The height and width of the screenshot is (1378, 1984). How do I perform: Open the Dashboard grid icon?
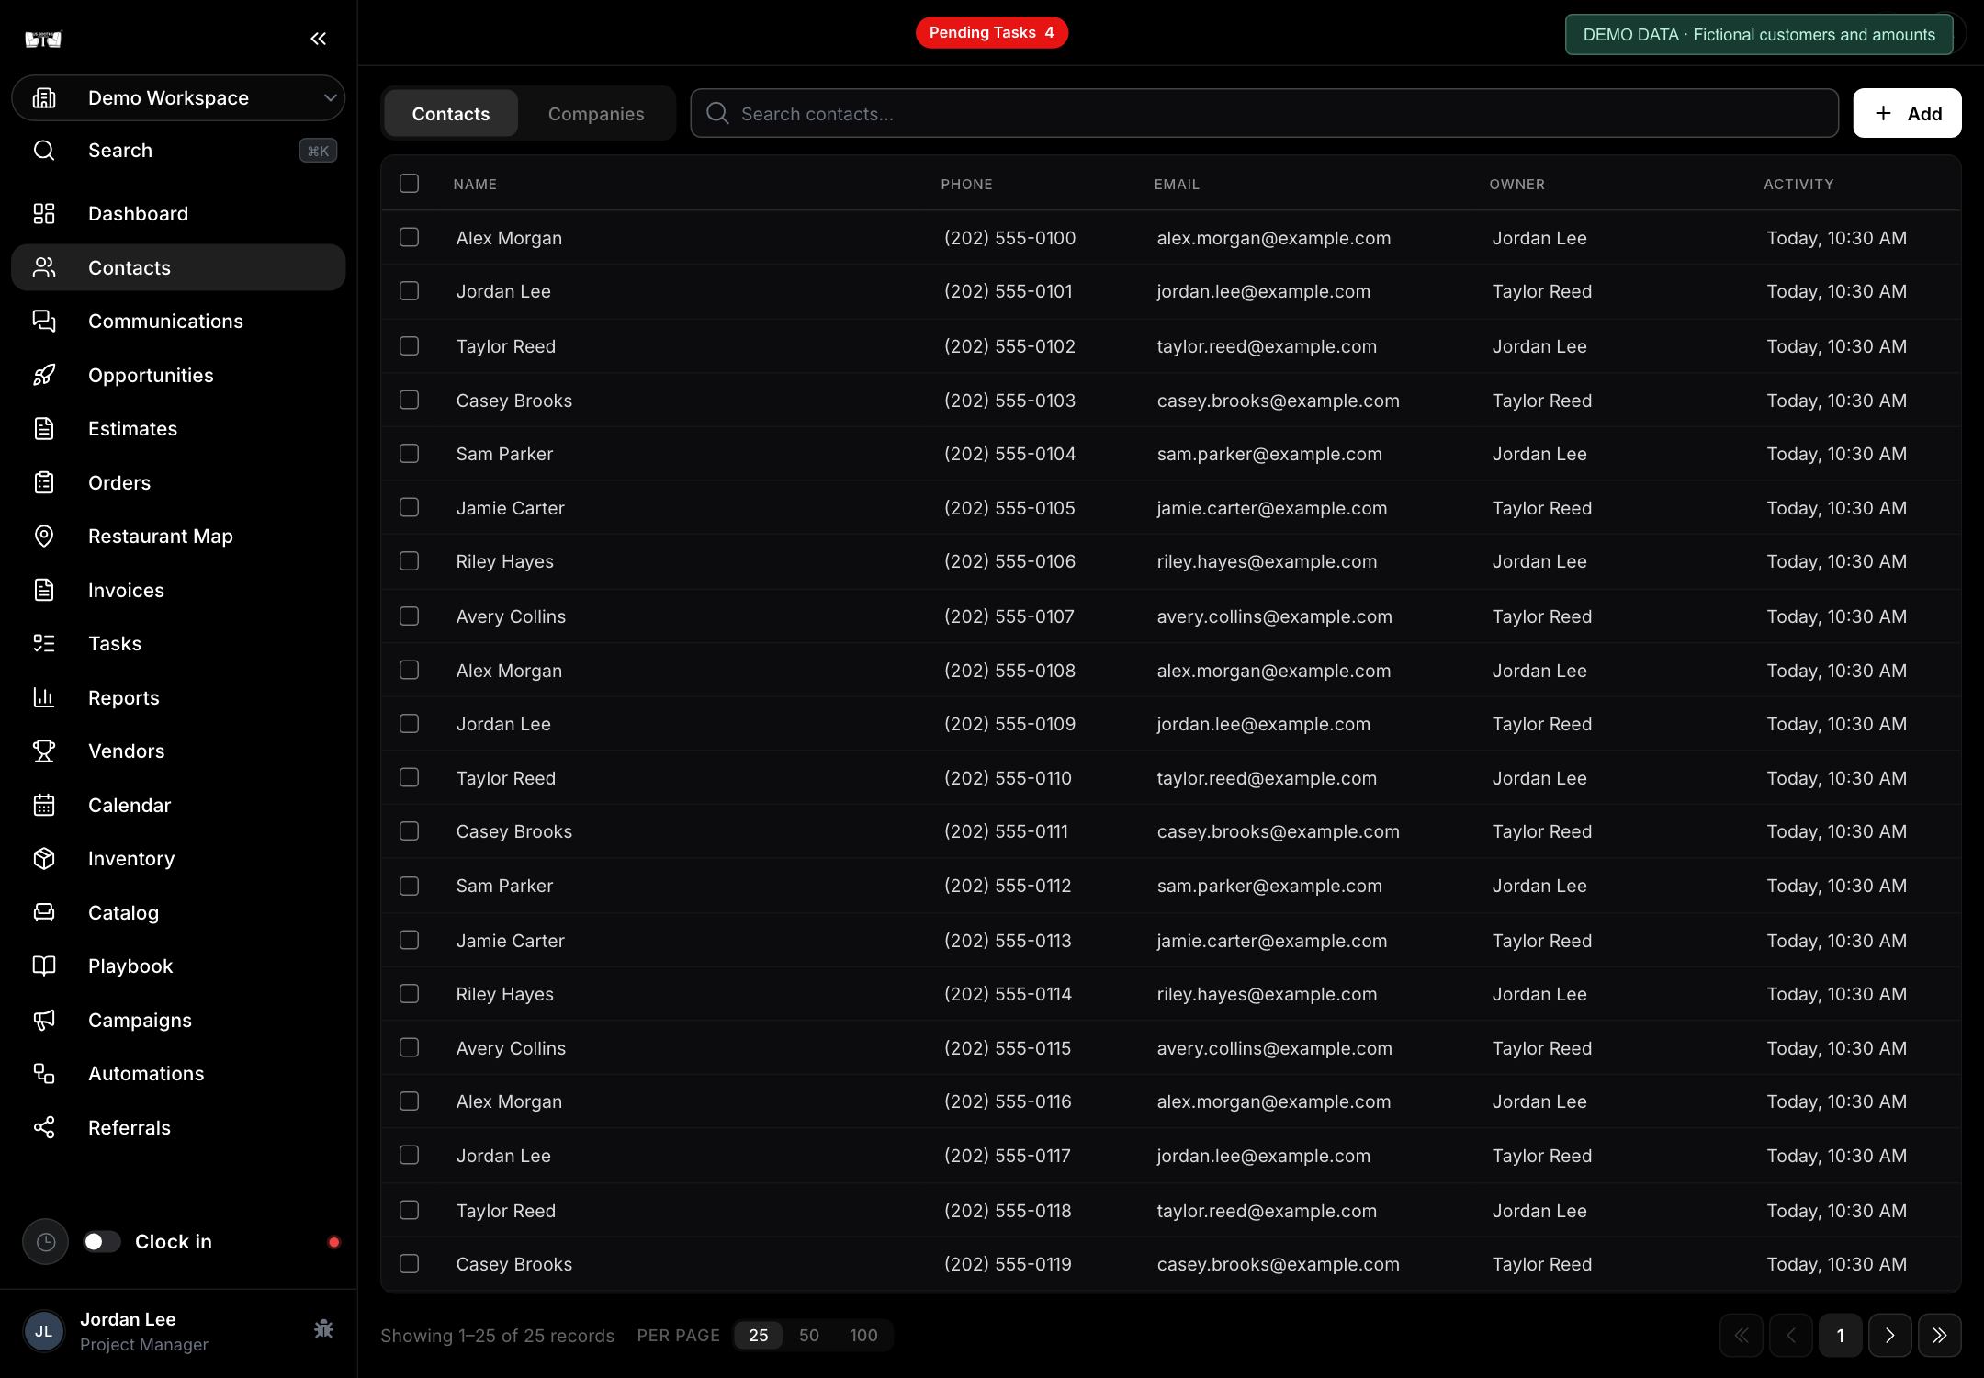point(44,214)
